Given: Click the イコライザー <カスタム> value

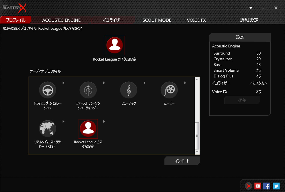Looking at the screenshot, I should click(258, 83).
